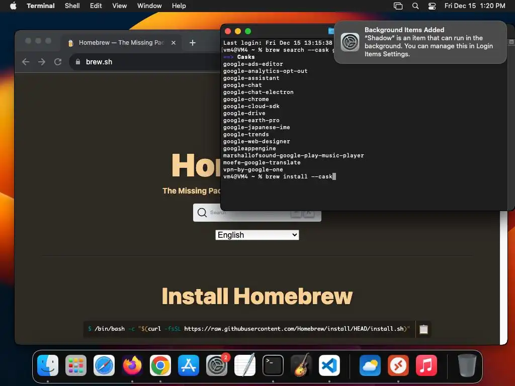Image resolution: width=515 pixels, height=386 pixels.
Task: Open TextEdit from the Dock
Action: [x=245, y=365]
